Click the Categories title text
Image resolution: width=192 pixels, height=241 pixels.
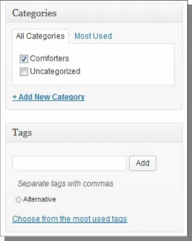click(x=34, y=13)
